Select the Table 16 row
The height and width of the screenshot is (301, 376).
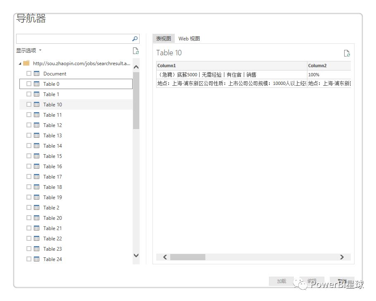[x=76, y=166]
